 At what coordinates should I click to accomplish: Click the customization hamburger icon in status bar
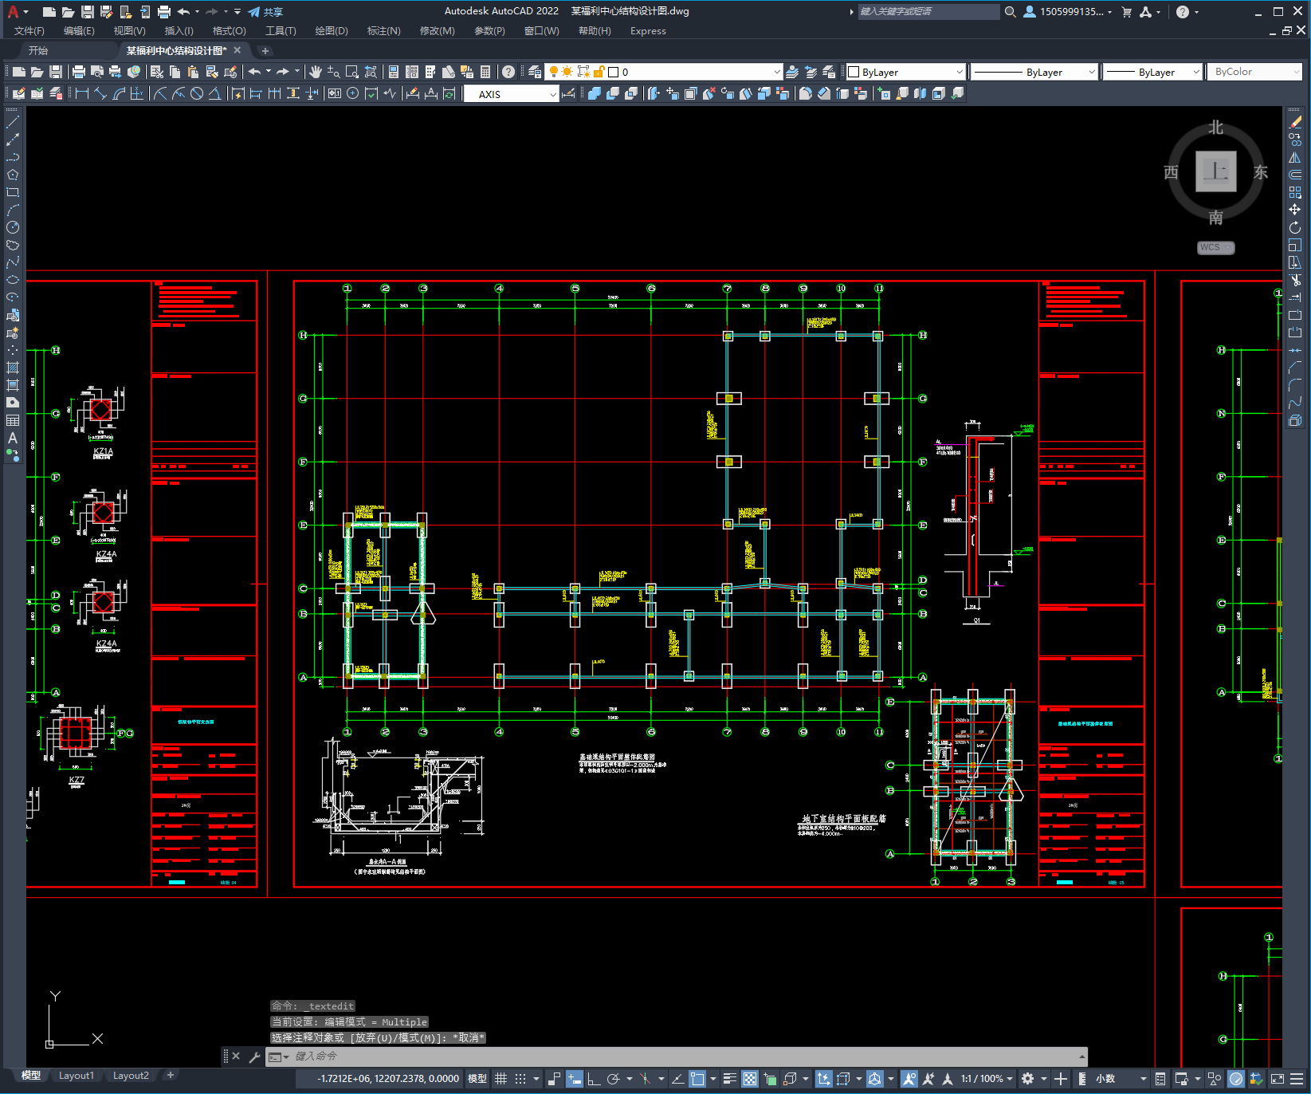tap(1297, 1078)
